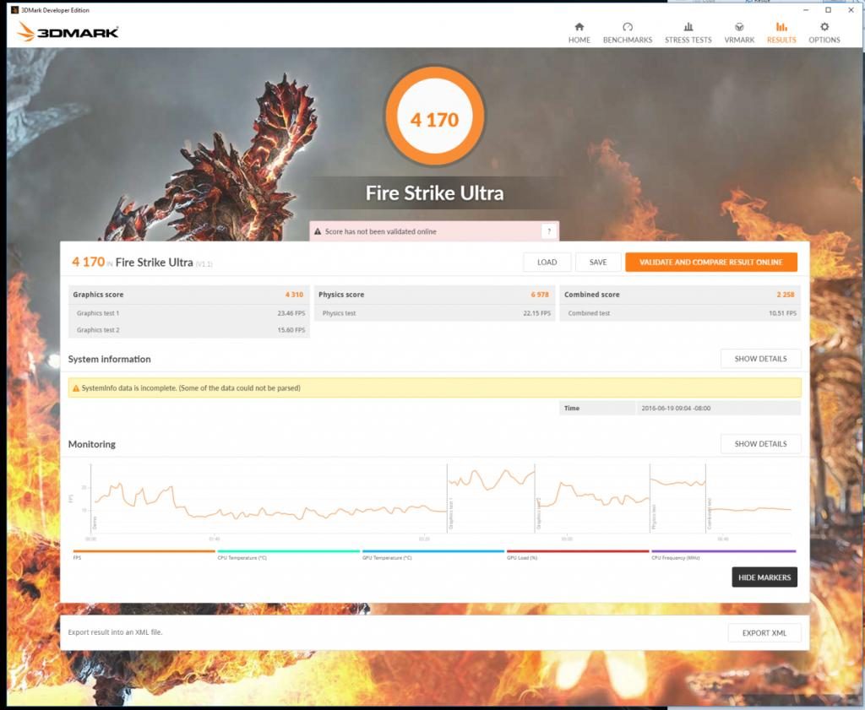Toggle the CPU Temperature series

click(289, 554)
